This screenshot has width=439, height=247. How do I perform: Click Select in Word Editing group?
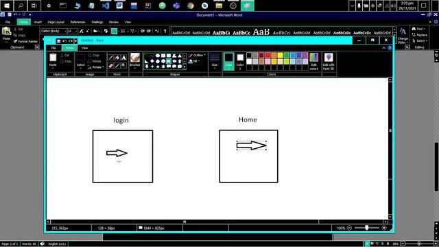click(420, 40)
